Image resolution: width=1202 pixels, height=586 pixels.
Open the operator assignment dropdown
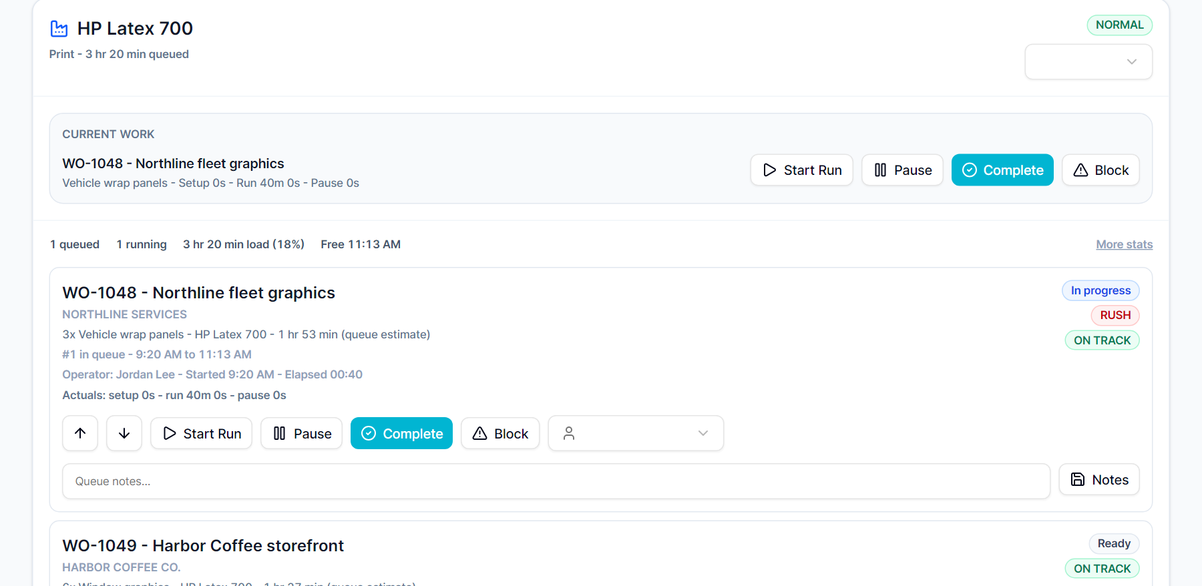tap(636, 433)
